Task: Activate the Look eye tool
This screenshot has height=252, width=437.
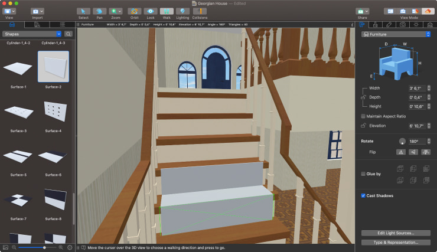Action: coord(151,11)
